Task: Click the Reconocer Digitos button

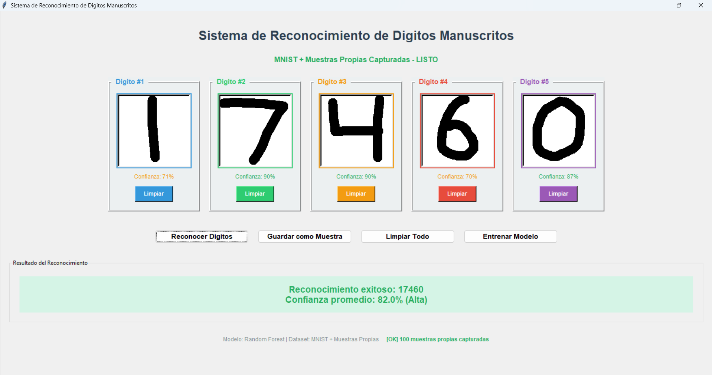Action: 202,236
